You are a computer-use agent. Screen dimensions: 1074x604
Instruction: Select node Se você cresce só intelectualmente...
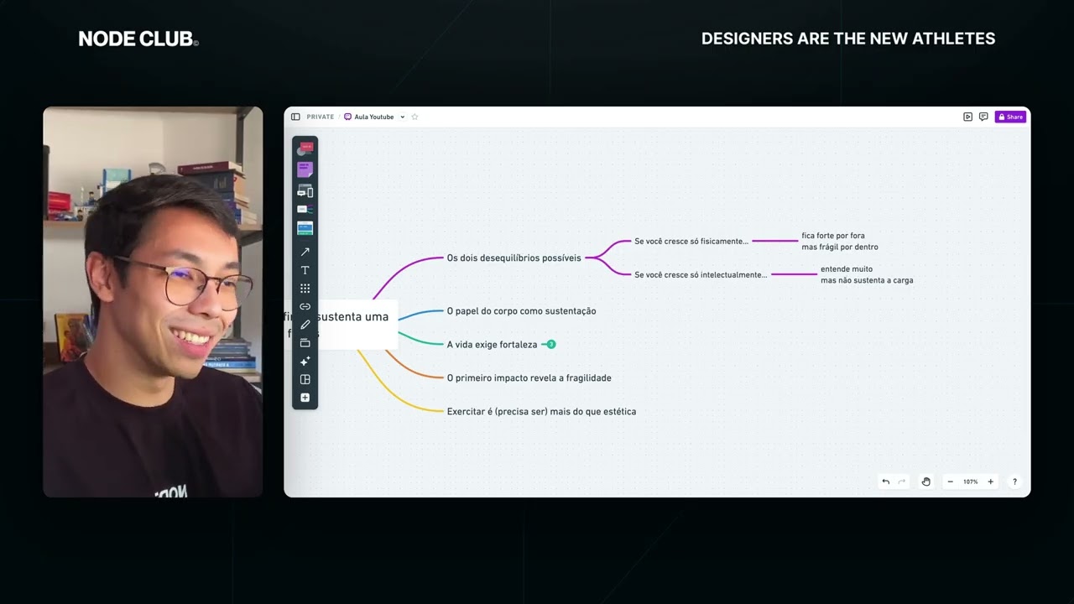coord(701,275)
